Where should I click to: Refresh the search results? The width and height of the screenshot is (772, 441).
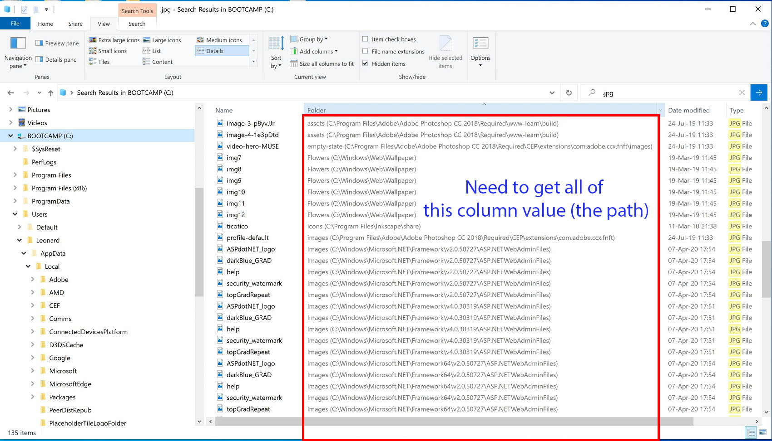569,93
